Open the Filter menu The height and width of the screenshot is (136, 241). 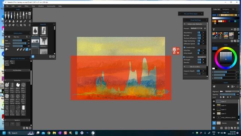click(x=26, y=6)
